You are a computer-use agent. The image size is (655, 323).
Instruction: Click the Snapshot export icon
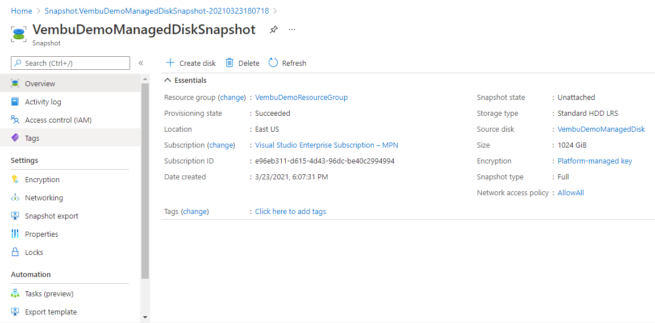click(x=15, y=216)
